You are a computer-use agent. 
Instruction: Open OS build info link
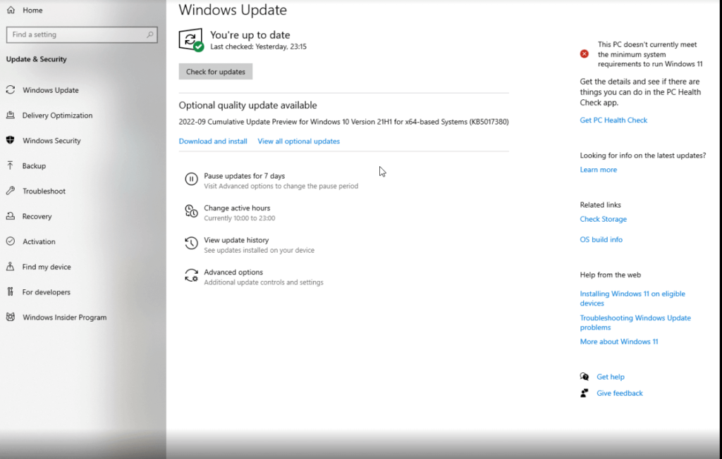coord(601,239)
